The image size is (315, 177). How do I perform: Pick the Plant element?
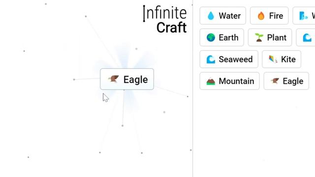[x=270, y=37]
